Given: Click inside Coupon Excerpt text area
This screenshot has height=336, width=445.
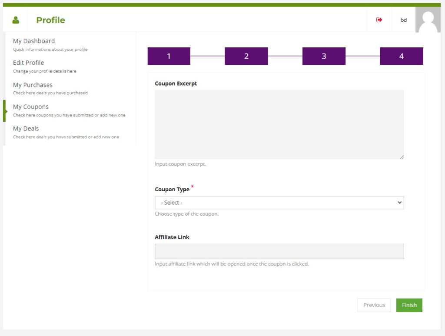Looking at the screenshot, I should tap(279, 124).
